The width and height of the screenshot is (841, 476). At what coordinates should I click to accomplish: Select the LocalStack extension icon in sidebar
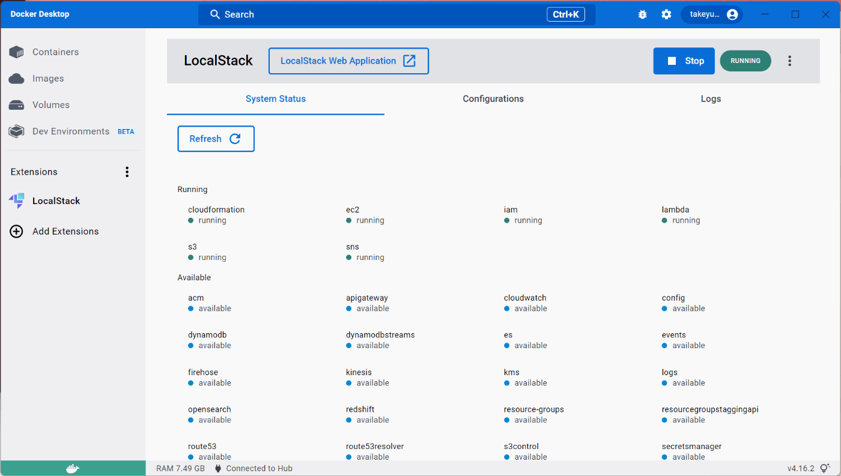point(16,201)
